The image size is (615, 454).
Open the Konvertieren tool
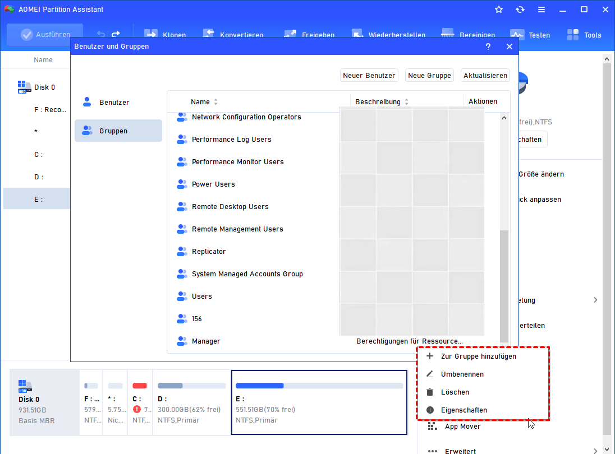[233, 35]
